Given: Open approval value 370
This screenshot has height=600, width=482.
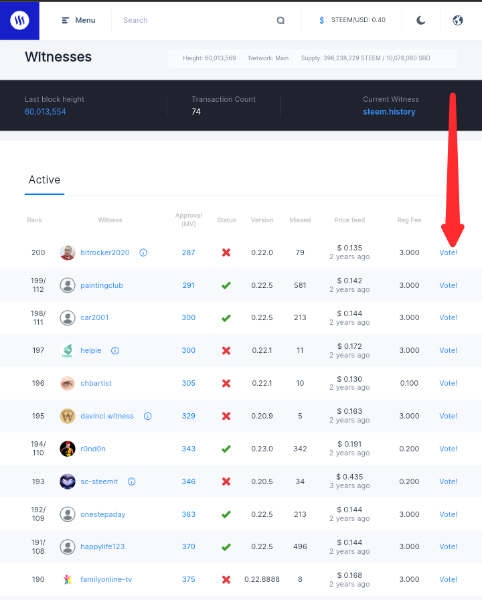Looking at the screenshot, I should [189, 547].
